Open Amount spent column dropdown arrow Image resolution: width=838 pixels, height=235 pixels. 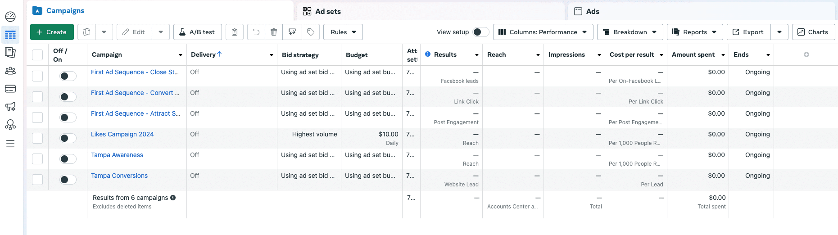[x=723, y=55]
